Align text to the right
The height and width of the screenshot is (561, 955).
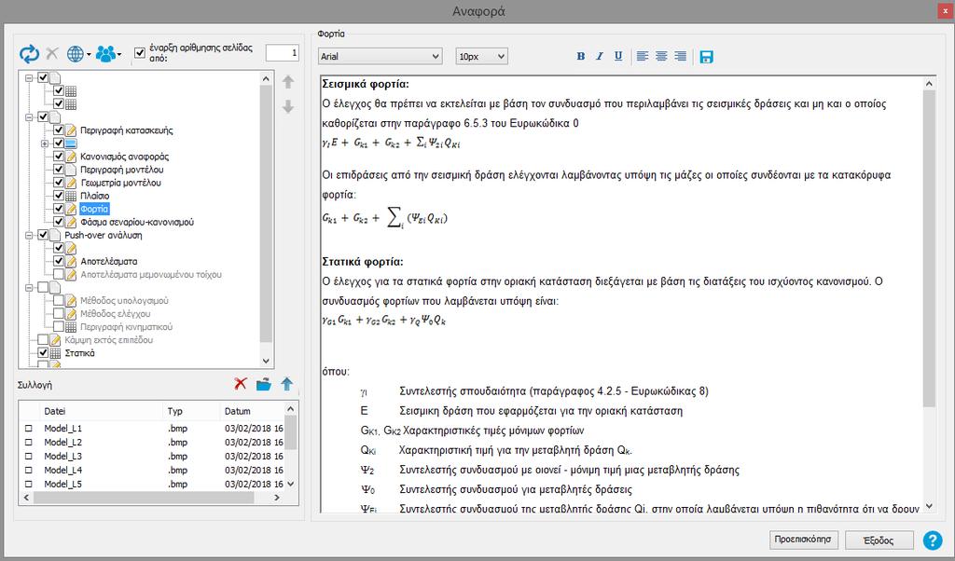pos(680,56)
